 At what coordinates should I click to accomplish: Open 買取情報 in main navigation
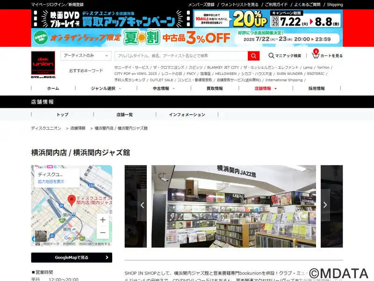pos(215,89)
